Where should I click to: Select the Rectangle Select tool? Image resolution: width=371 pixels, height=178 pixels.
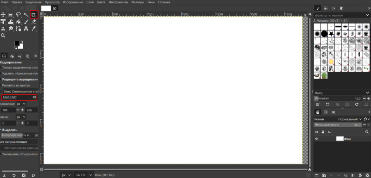click(x=11, y=15)
